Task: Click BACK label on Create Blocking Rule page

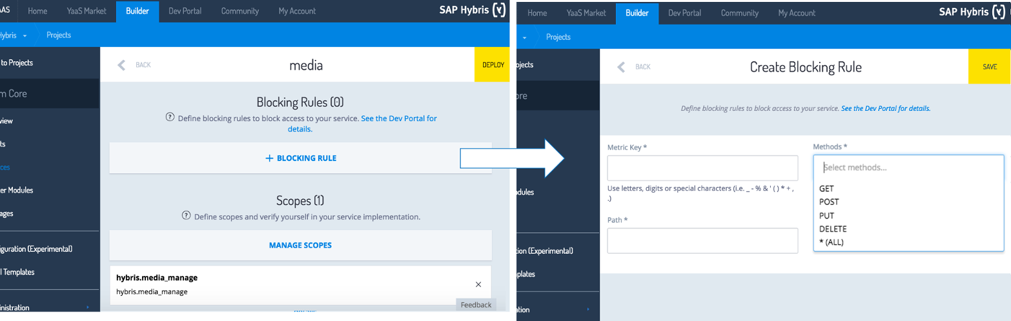Action: [x=643, y=67]
